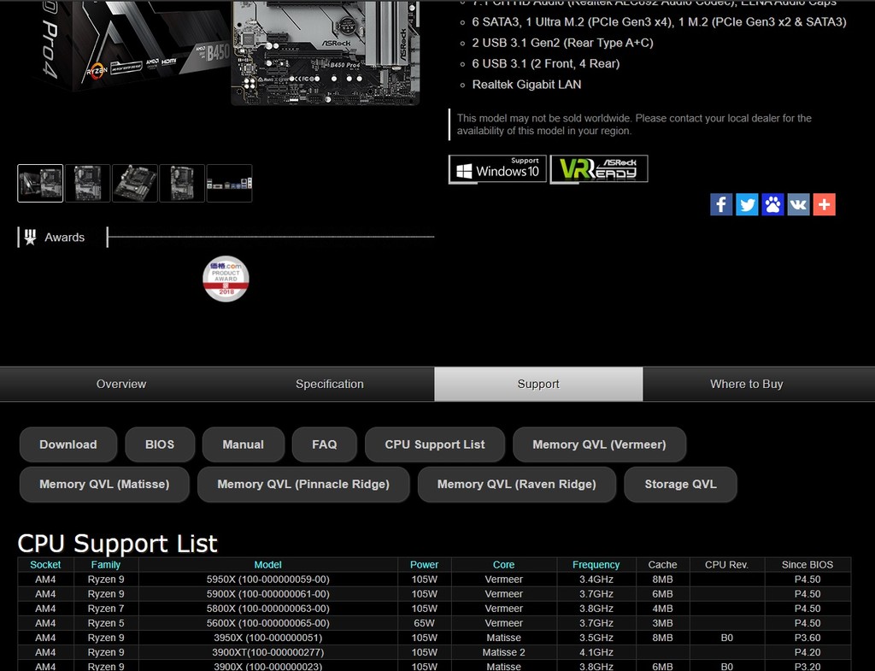Share the page on Twitter
The height and width of the screenshot is (671, 875).
pyautogui.click(x=747, y=204)
